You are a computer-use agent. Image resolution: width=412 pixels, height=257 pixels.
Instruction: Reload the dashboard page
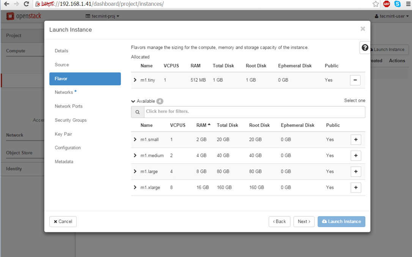(25, 4)
